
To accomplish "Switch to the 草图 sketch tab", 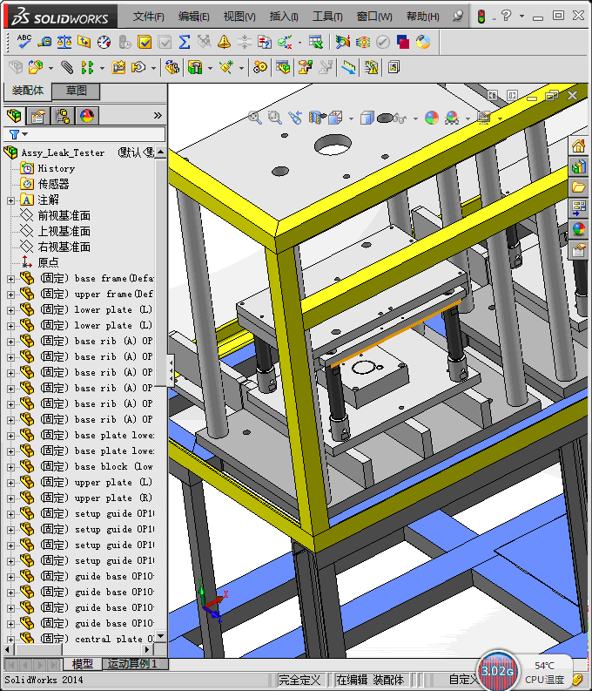I will pyautogui.click(x=76, y=91).
